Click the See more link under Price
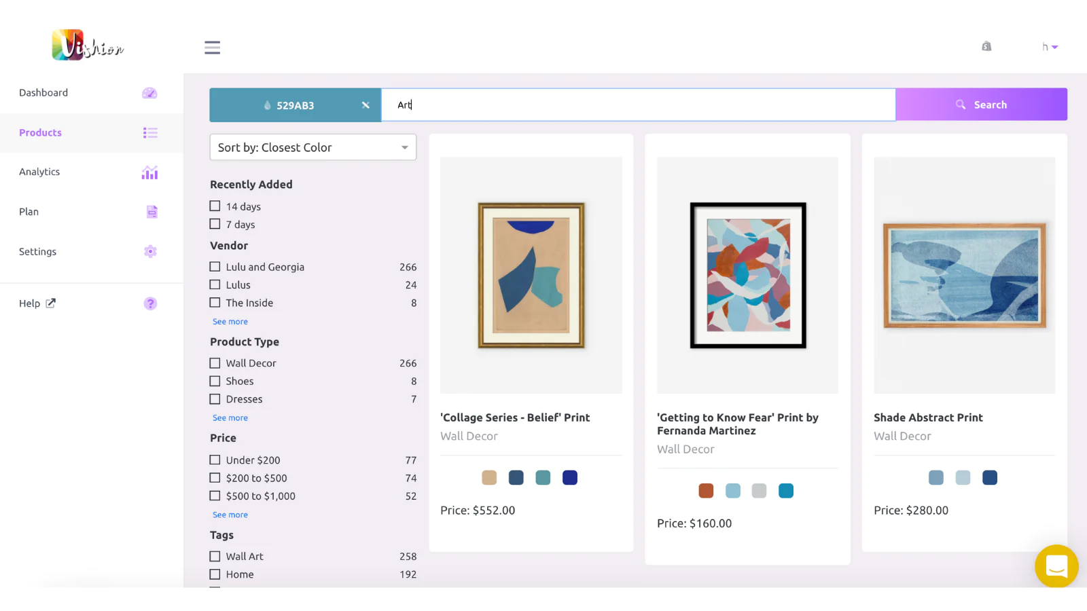1087x611 pixels. (230, 515)
